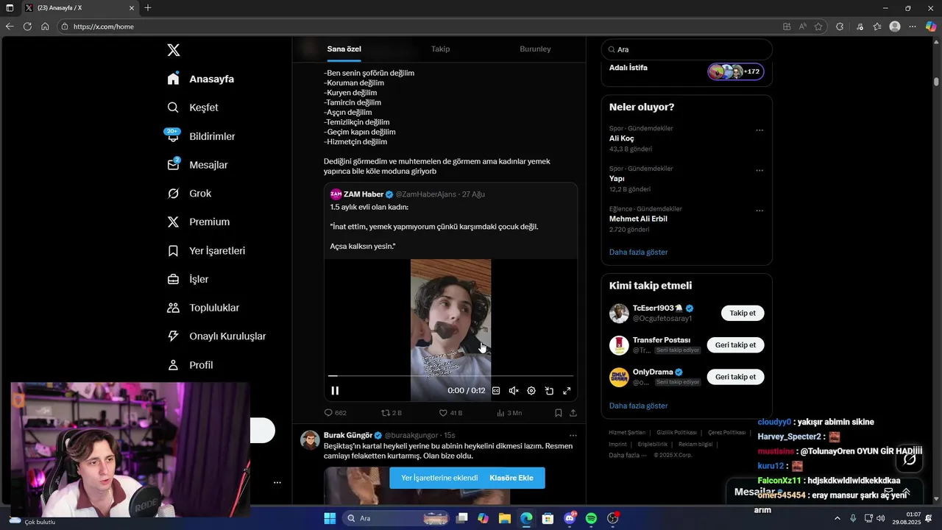
Task: Open Mesajlar in the sidebar
Action: [x=197, y=165]
